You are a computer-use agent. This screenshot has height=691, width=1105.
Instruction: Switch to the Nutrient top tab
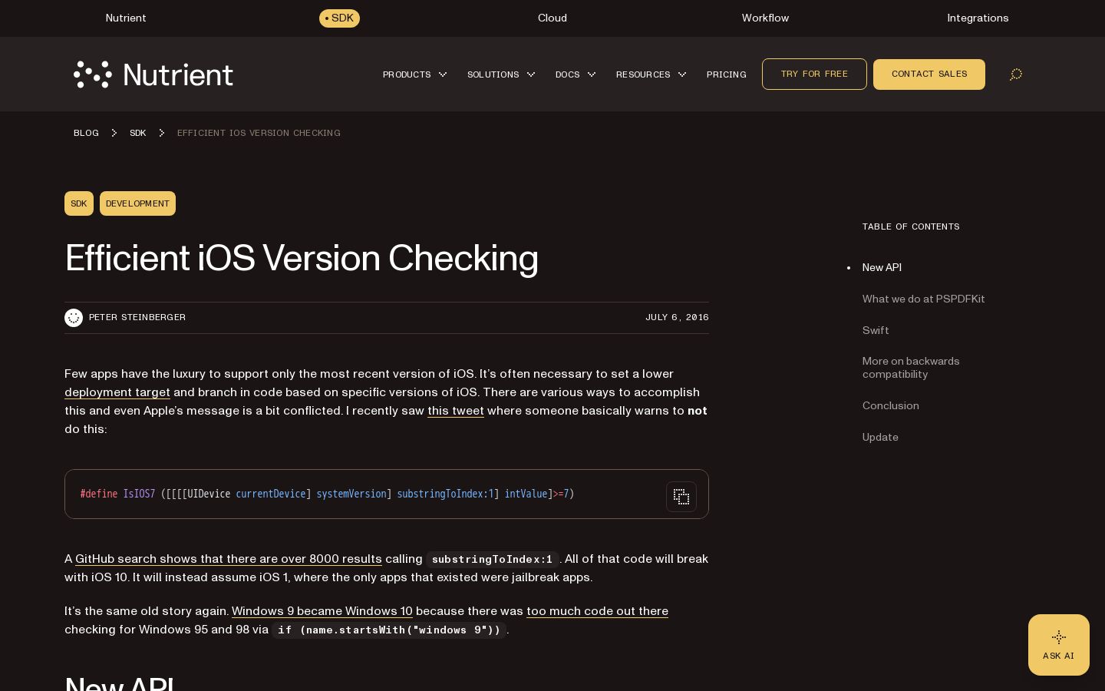(126, 18)
